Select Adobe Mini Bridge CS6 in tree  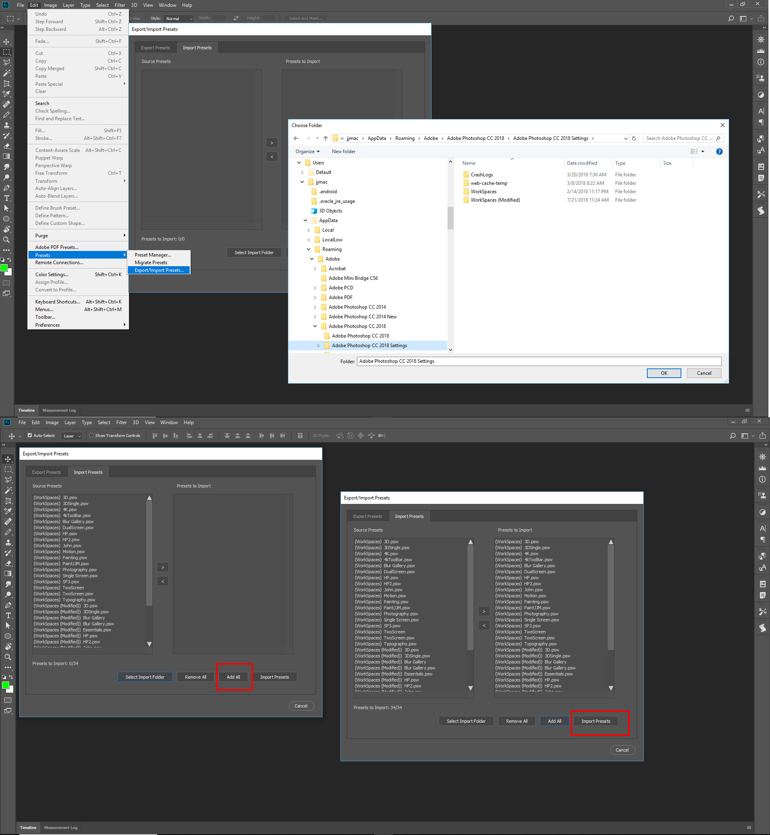click(x=353, y=278)
